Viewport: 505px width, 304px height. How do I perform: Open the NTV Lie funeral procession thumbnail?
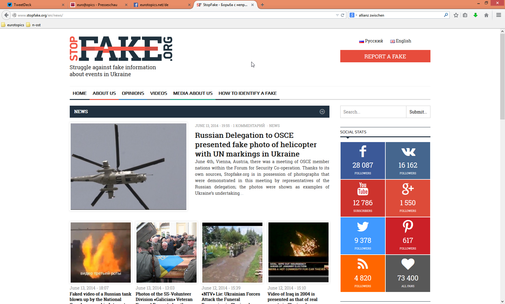(x=232, y=253)
